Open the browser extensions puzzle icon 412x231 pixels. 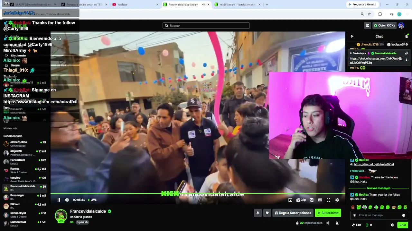(380, 14)
